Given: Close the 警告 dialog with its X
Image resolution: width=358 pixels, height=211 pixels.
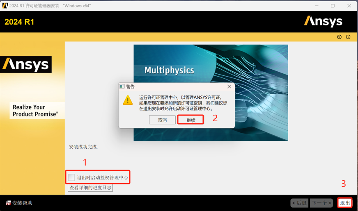Looking at the screenshot, I should click(229, 86).
